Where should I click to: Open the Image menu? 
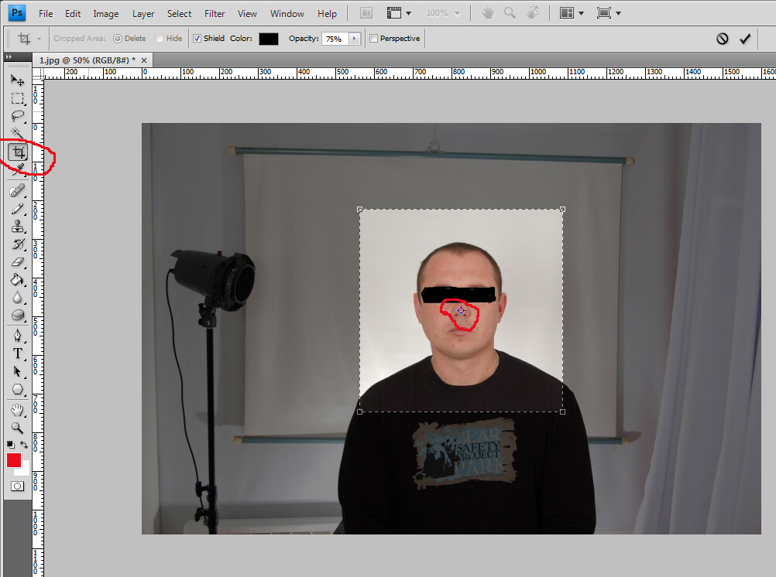point(106,14)
